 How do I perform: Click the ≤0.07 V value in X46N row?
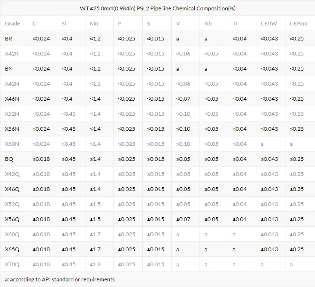click(x=183, y=99)
